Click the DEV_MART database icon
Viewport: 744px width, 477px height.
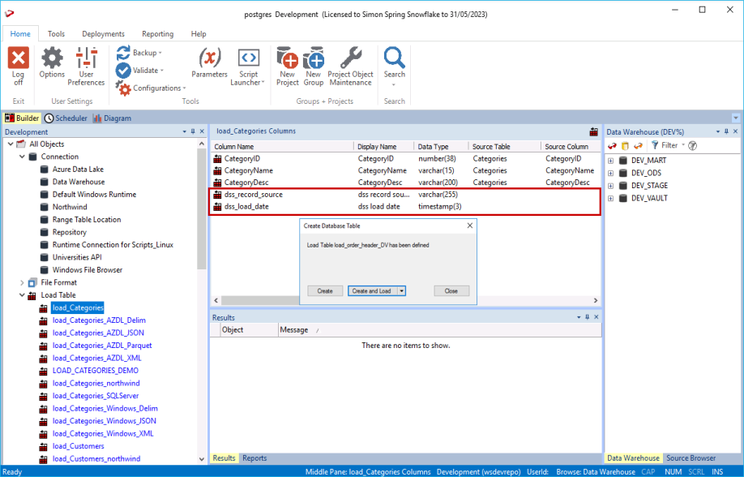tap(623, 161)
